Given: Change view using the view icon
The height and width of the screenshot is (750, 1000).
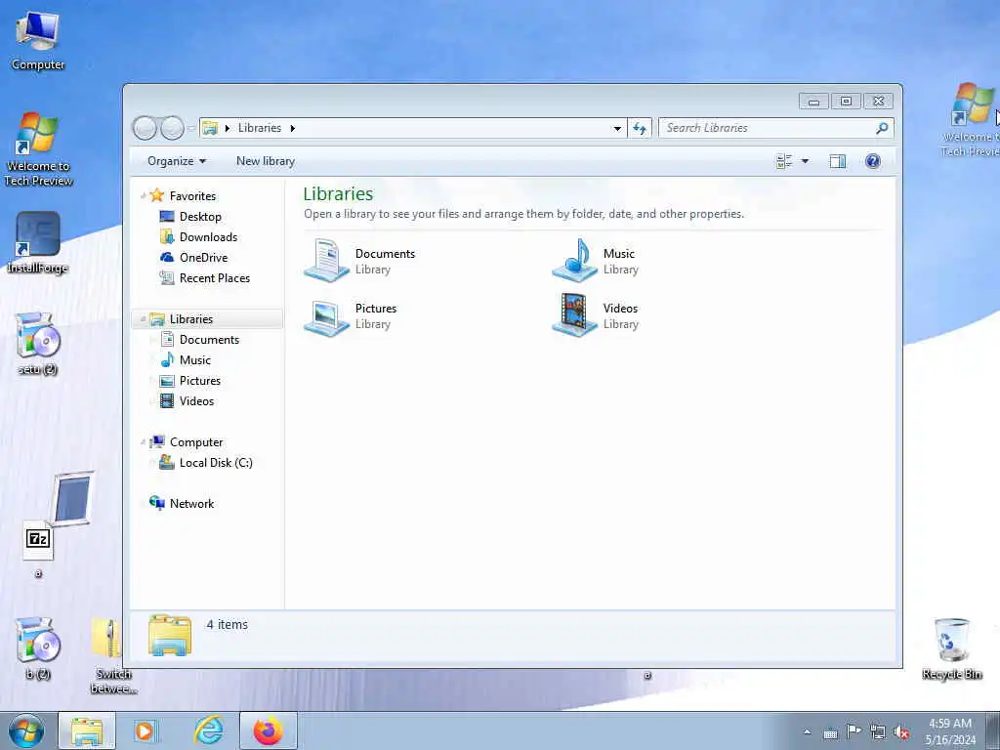Looking at the screenshot, I should tap(784, 161).
